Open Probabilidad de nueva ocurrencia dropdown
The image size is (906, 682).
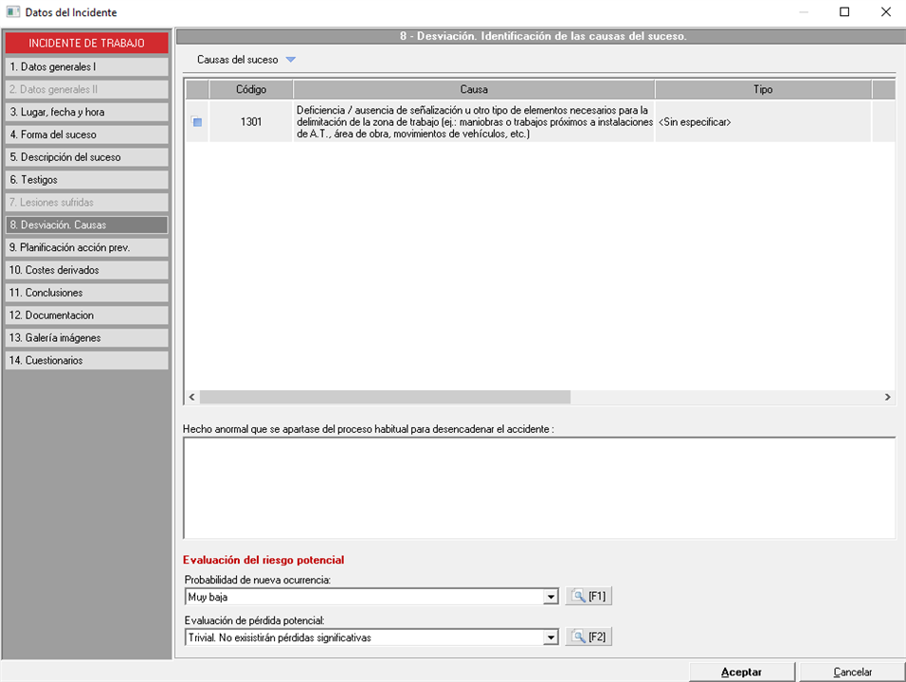coord(551,598)
